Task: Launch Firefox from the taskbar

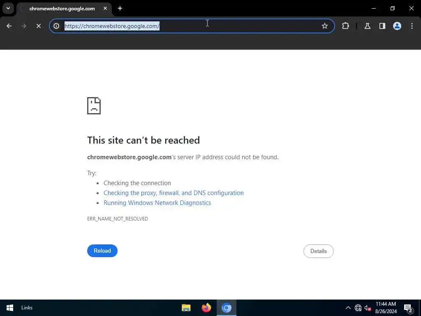Action: 206,308
